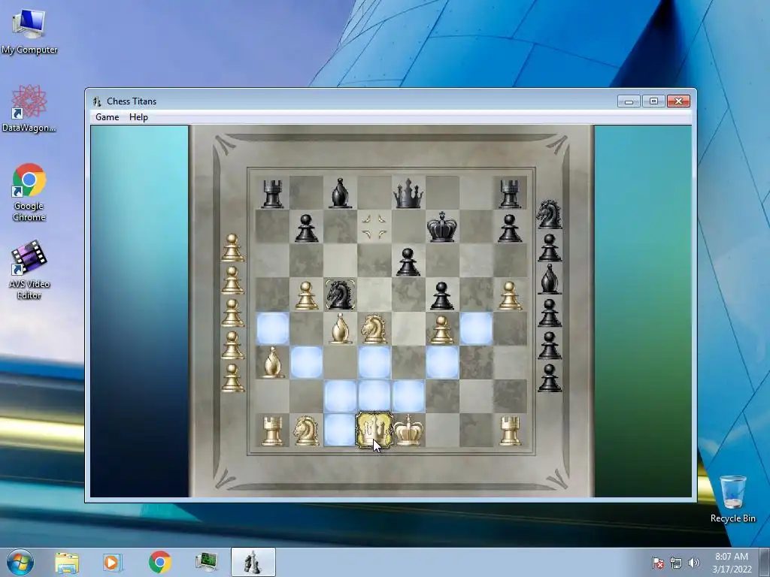Viewport: 770px width, 577px height.
Task: Click the white pawn on b5
Action: [x=306, y=295]
